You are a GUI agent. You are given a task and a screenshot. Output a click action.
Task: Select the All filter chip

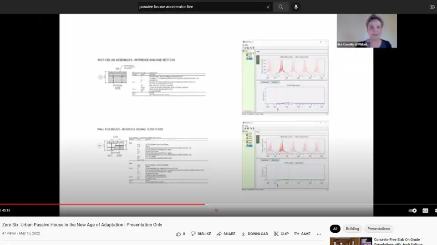point(335,229)
